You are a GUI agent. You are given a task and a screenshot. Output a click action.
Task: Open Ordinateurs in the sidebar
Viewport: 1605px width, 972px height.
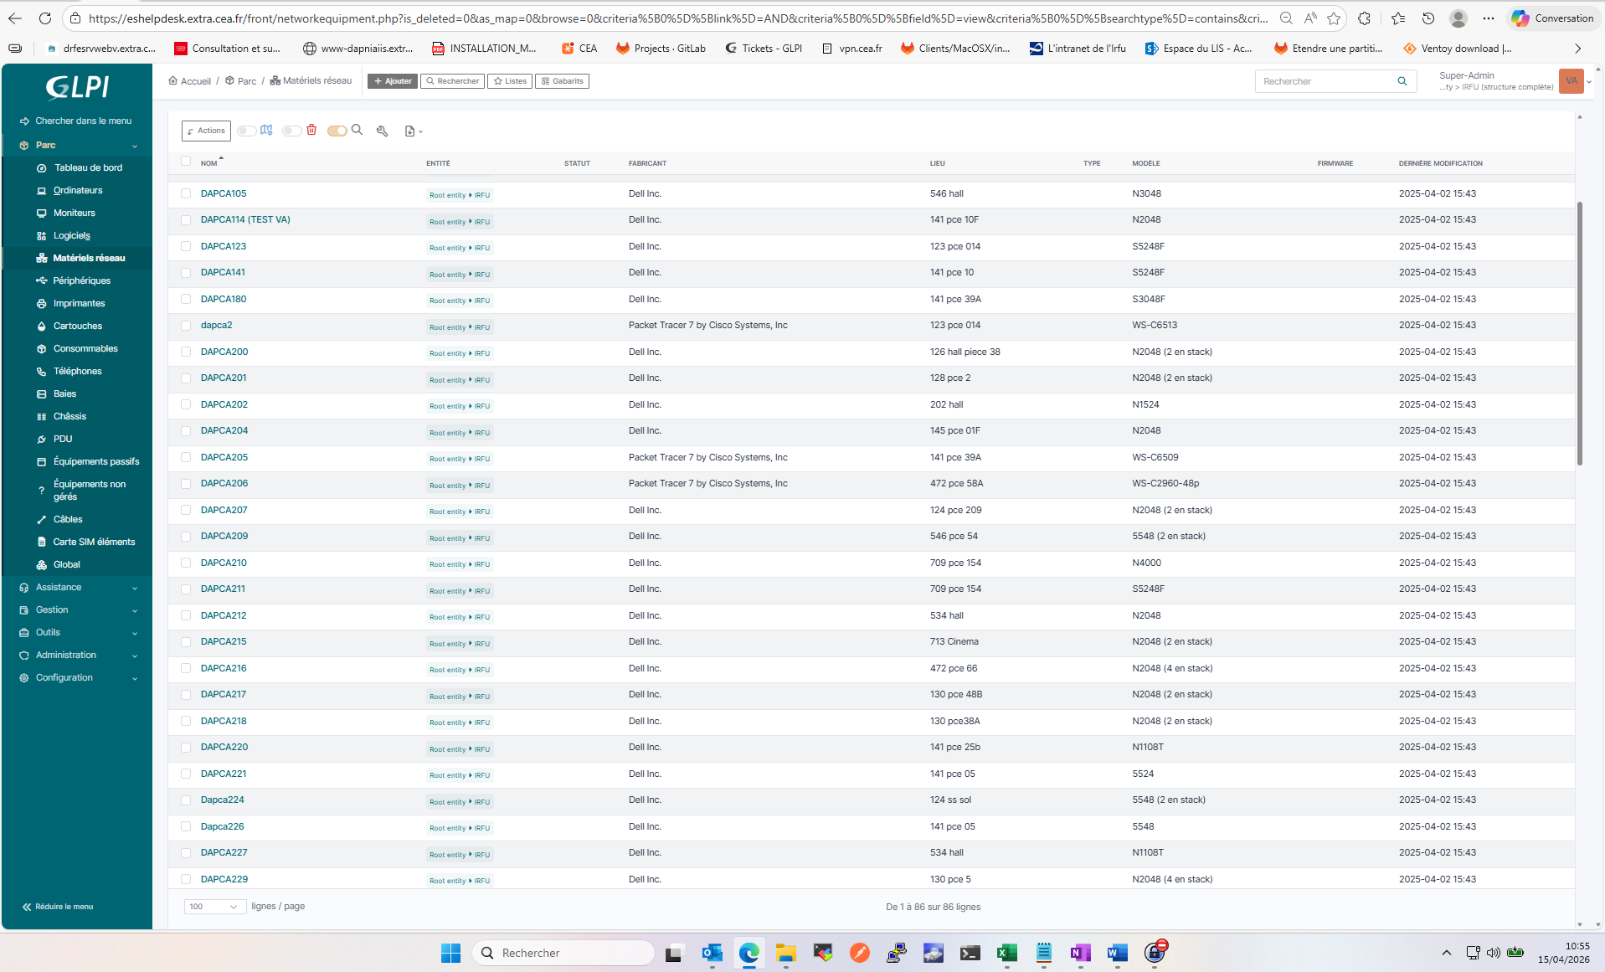coord(78,190)
